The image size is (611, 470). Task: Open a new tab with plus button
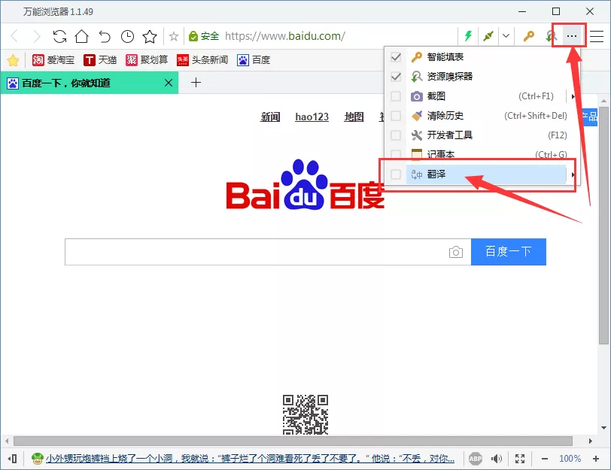coord(196,83)
